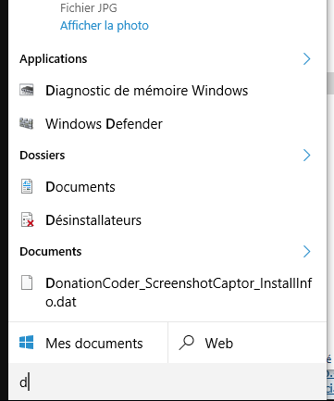Image resolution: width=334 pixels, height=401 pixels.
Task: Expand the Applications results chevron
Action: (306, 59)
